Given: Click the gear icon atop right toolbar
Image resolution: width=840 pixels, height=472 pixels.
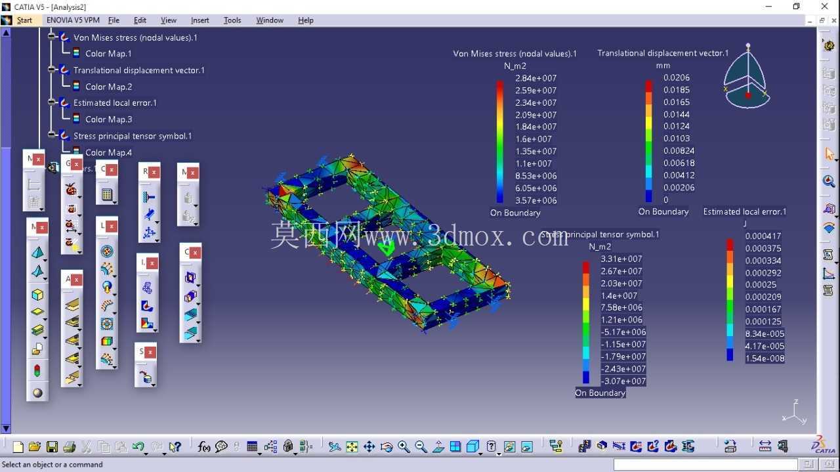Looking at the screenshot, I should (x=829, y=46).
